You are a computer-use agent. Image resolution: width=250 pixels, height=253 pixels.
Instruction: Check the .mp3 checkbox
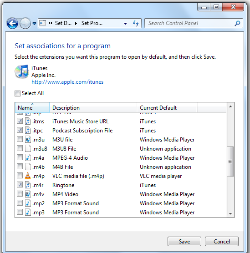tap(20, 212)
